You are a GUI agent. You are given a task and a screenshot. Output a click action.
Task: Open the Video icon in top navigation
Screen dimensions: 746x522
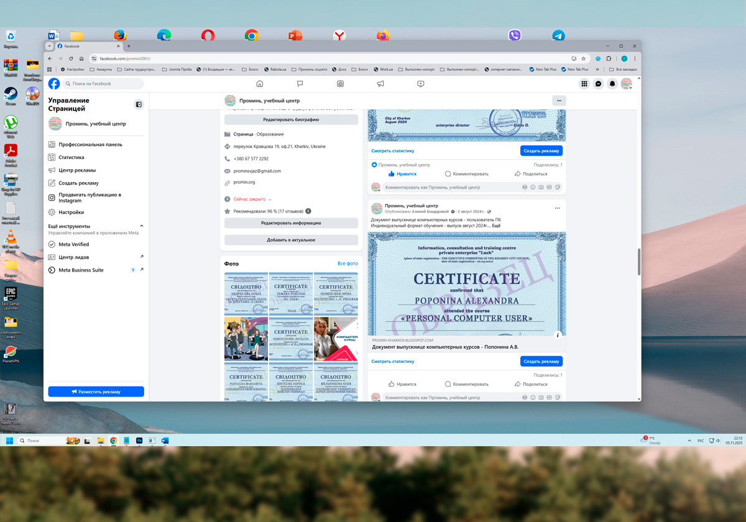(421, 84)
